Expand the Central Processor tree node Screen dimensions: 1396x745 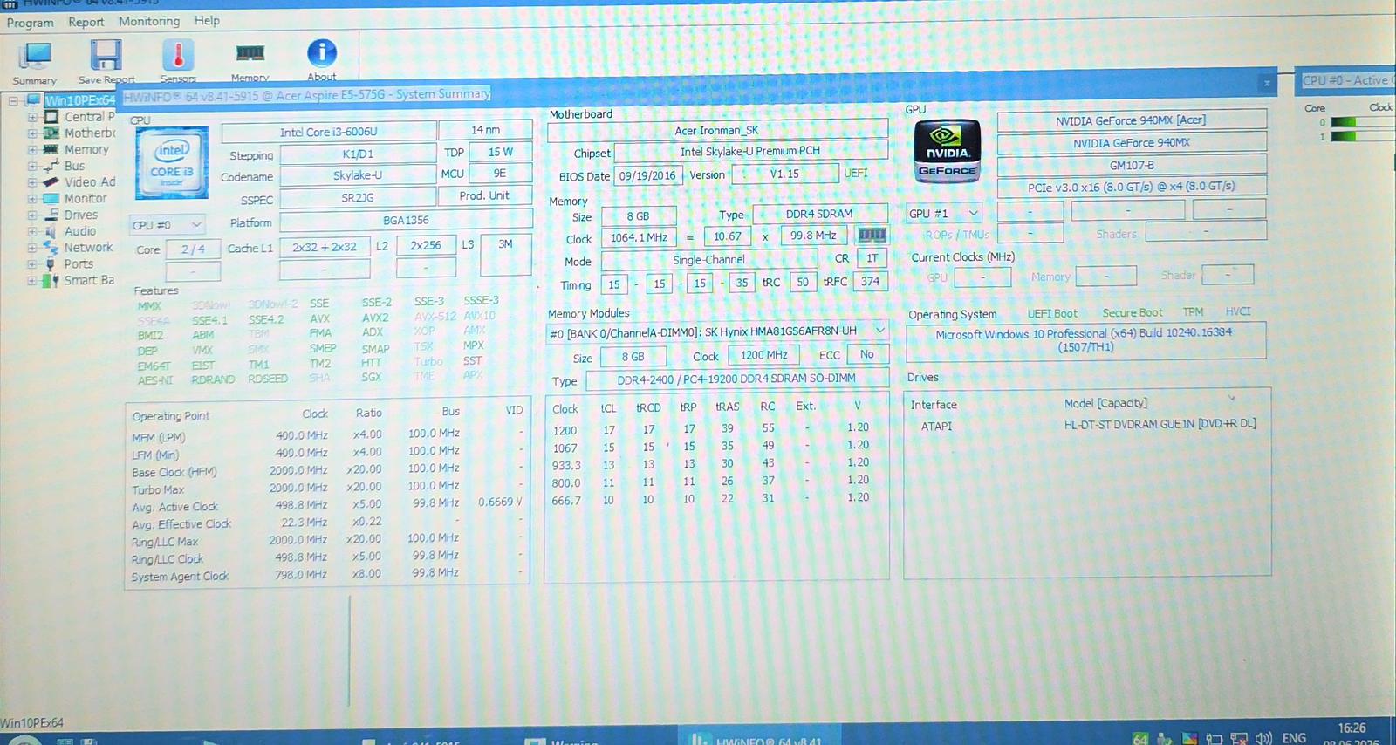click(x=32, y=117)
